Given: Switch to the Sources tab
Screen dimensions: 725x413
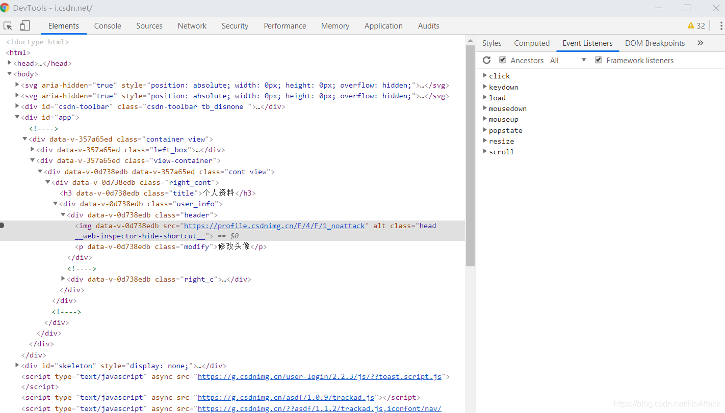Looking at the screenshot, I should (x=149, y=26).
